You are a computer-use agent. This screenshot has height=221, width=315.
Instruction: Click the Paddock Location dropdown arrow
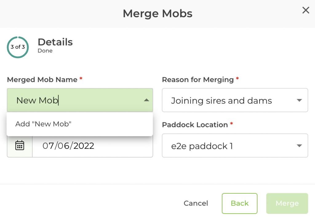(299, 146)
